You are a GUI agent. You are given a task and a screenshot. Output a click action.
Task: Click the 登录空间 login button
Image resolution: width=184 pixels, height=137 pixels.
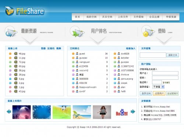click(146, 93)
